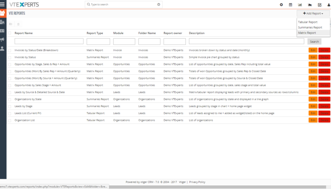
Task: Open the Leads by Stage report
Action: (23, 106)
